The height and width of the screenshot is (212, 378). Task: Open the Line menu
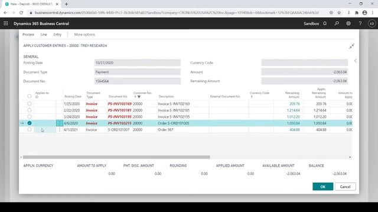click(x=44, y=35)
